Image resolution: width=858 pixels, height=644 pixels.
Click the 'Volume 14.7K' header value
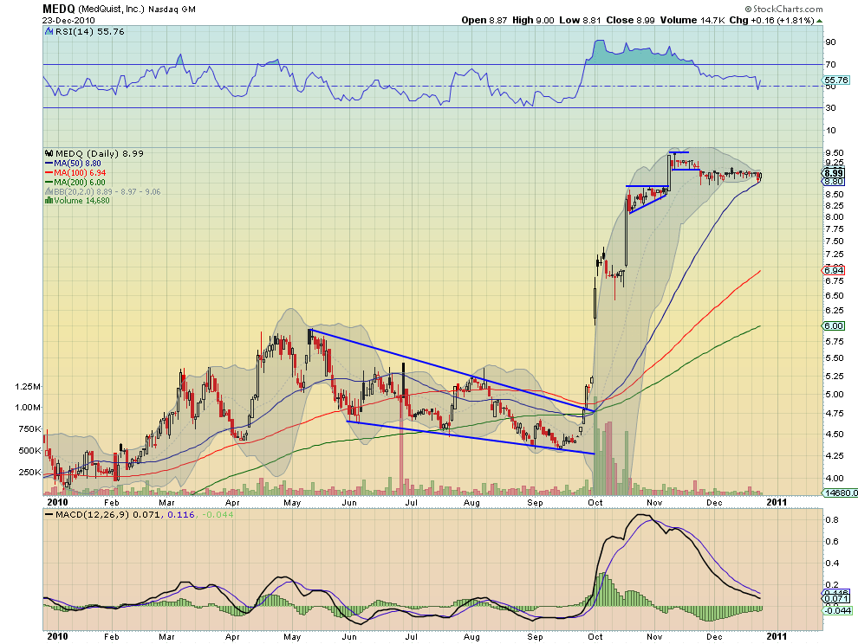[692, 20]
